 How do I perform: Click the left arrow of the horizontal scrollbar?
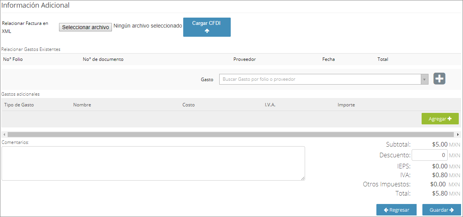coord(4,135)
